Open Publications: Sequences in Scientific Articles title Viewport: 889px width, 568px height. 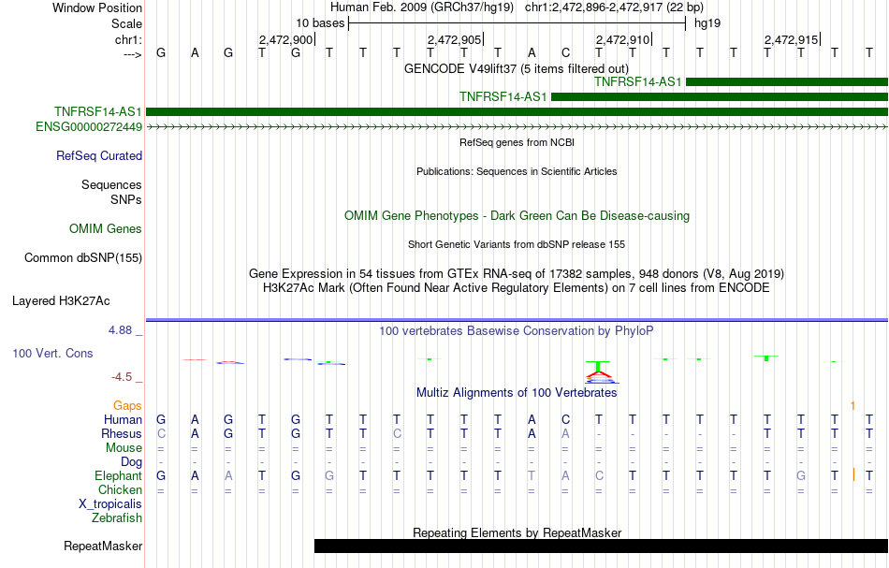point(517,172)
